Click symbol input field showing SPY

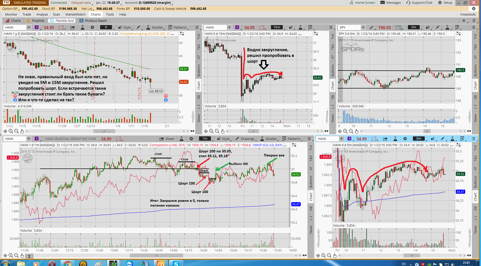(349, 27)
